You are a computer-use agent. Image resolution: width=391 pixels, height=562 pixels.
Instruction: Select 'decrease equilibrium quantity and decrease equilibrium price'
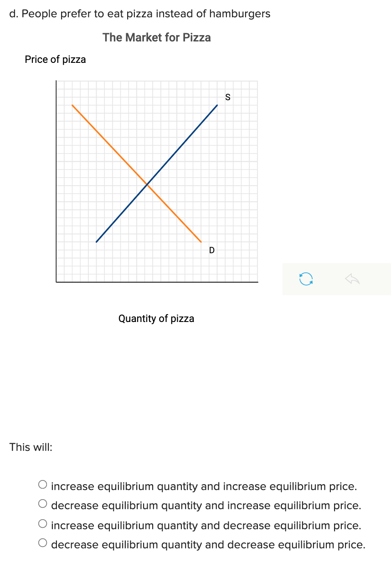click(x=207, y=544)
